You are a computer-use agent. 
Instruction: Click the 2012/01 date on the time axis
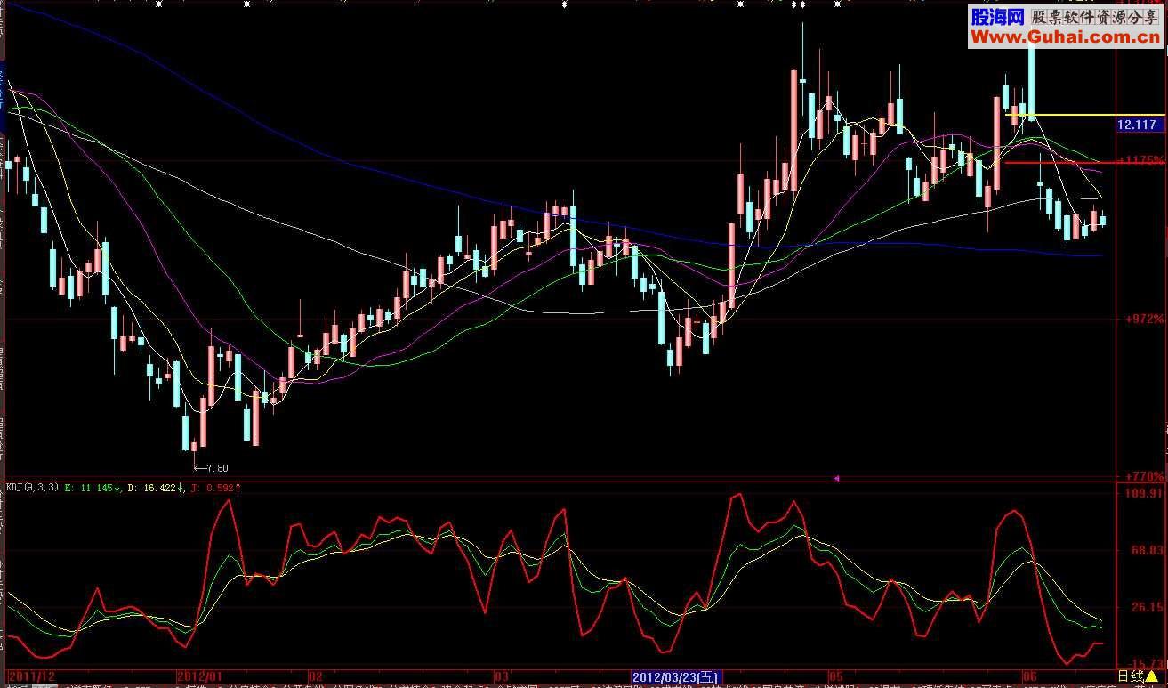[x=198, y=676]
